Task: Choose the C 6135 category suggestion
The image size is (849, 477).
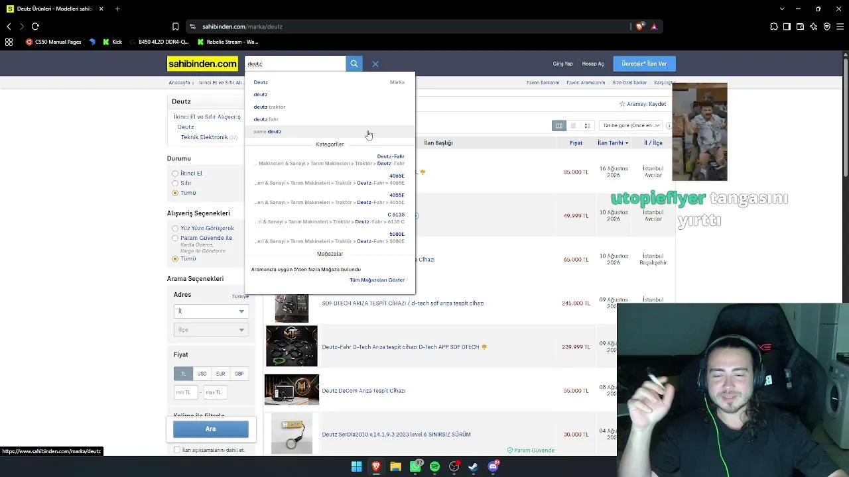Action: [329, 218]
